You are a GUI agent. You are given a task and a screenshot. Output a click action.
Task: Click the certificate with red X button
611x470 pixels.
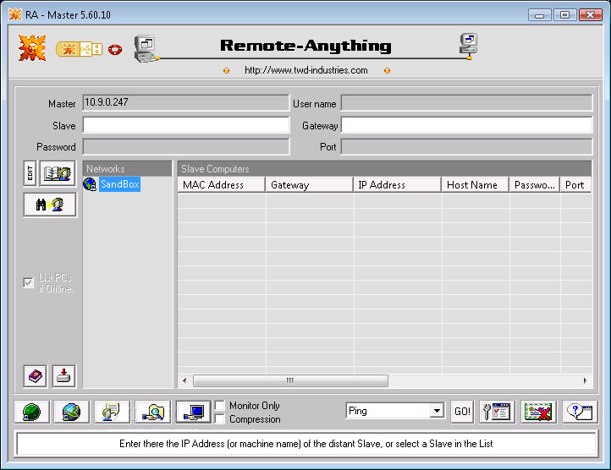pos(538,412)
